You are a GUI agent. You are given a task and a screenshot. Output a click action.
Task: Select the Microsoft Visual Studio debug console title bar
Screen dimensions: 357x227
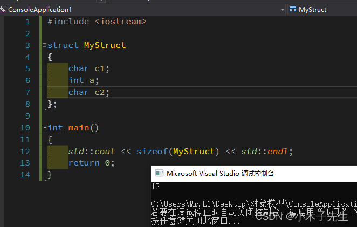click(x=254, y=174)
